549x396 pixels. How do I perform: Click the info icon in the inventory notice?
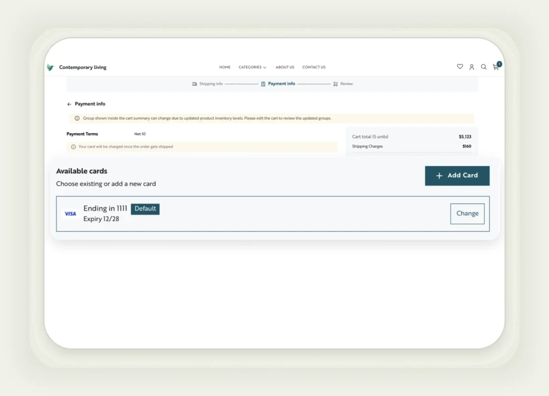[77, 118]
